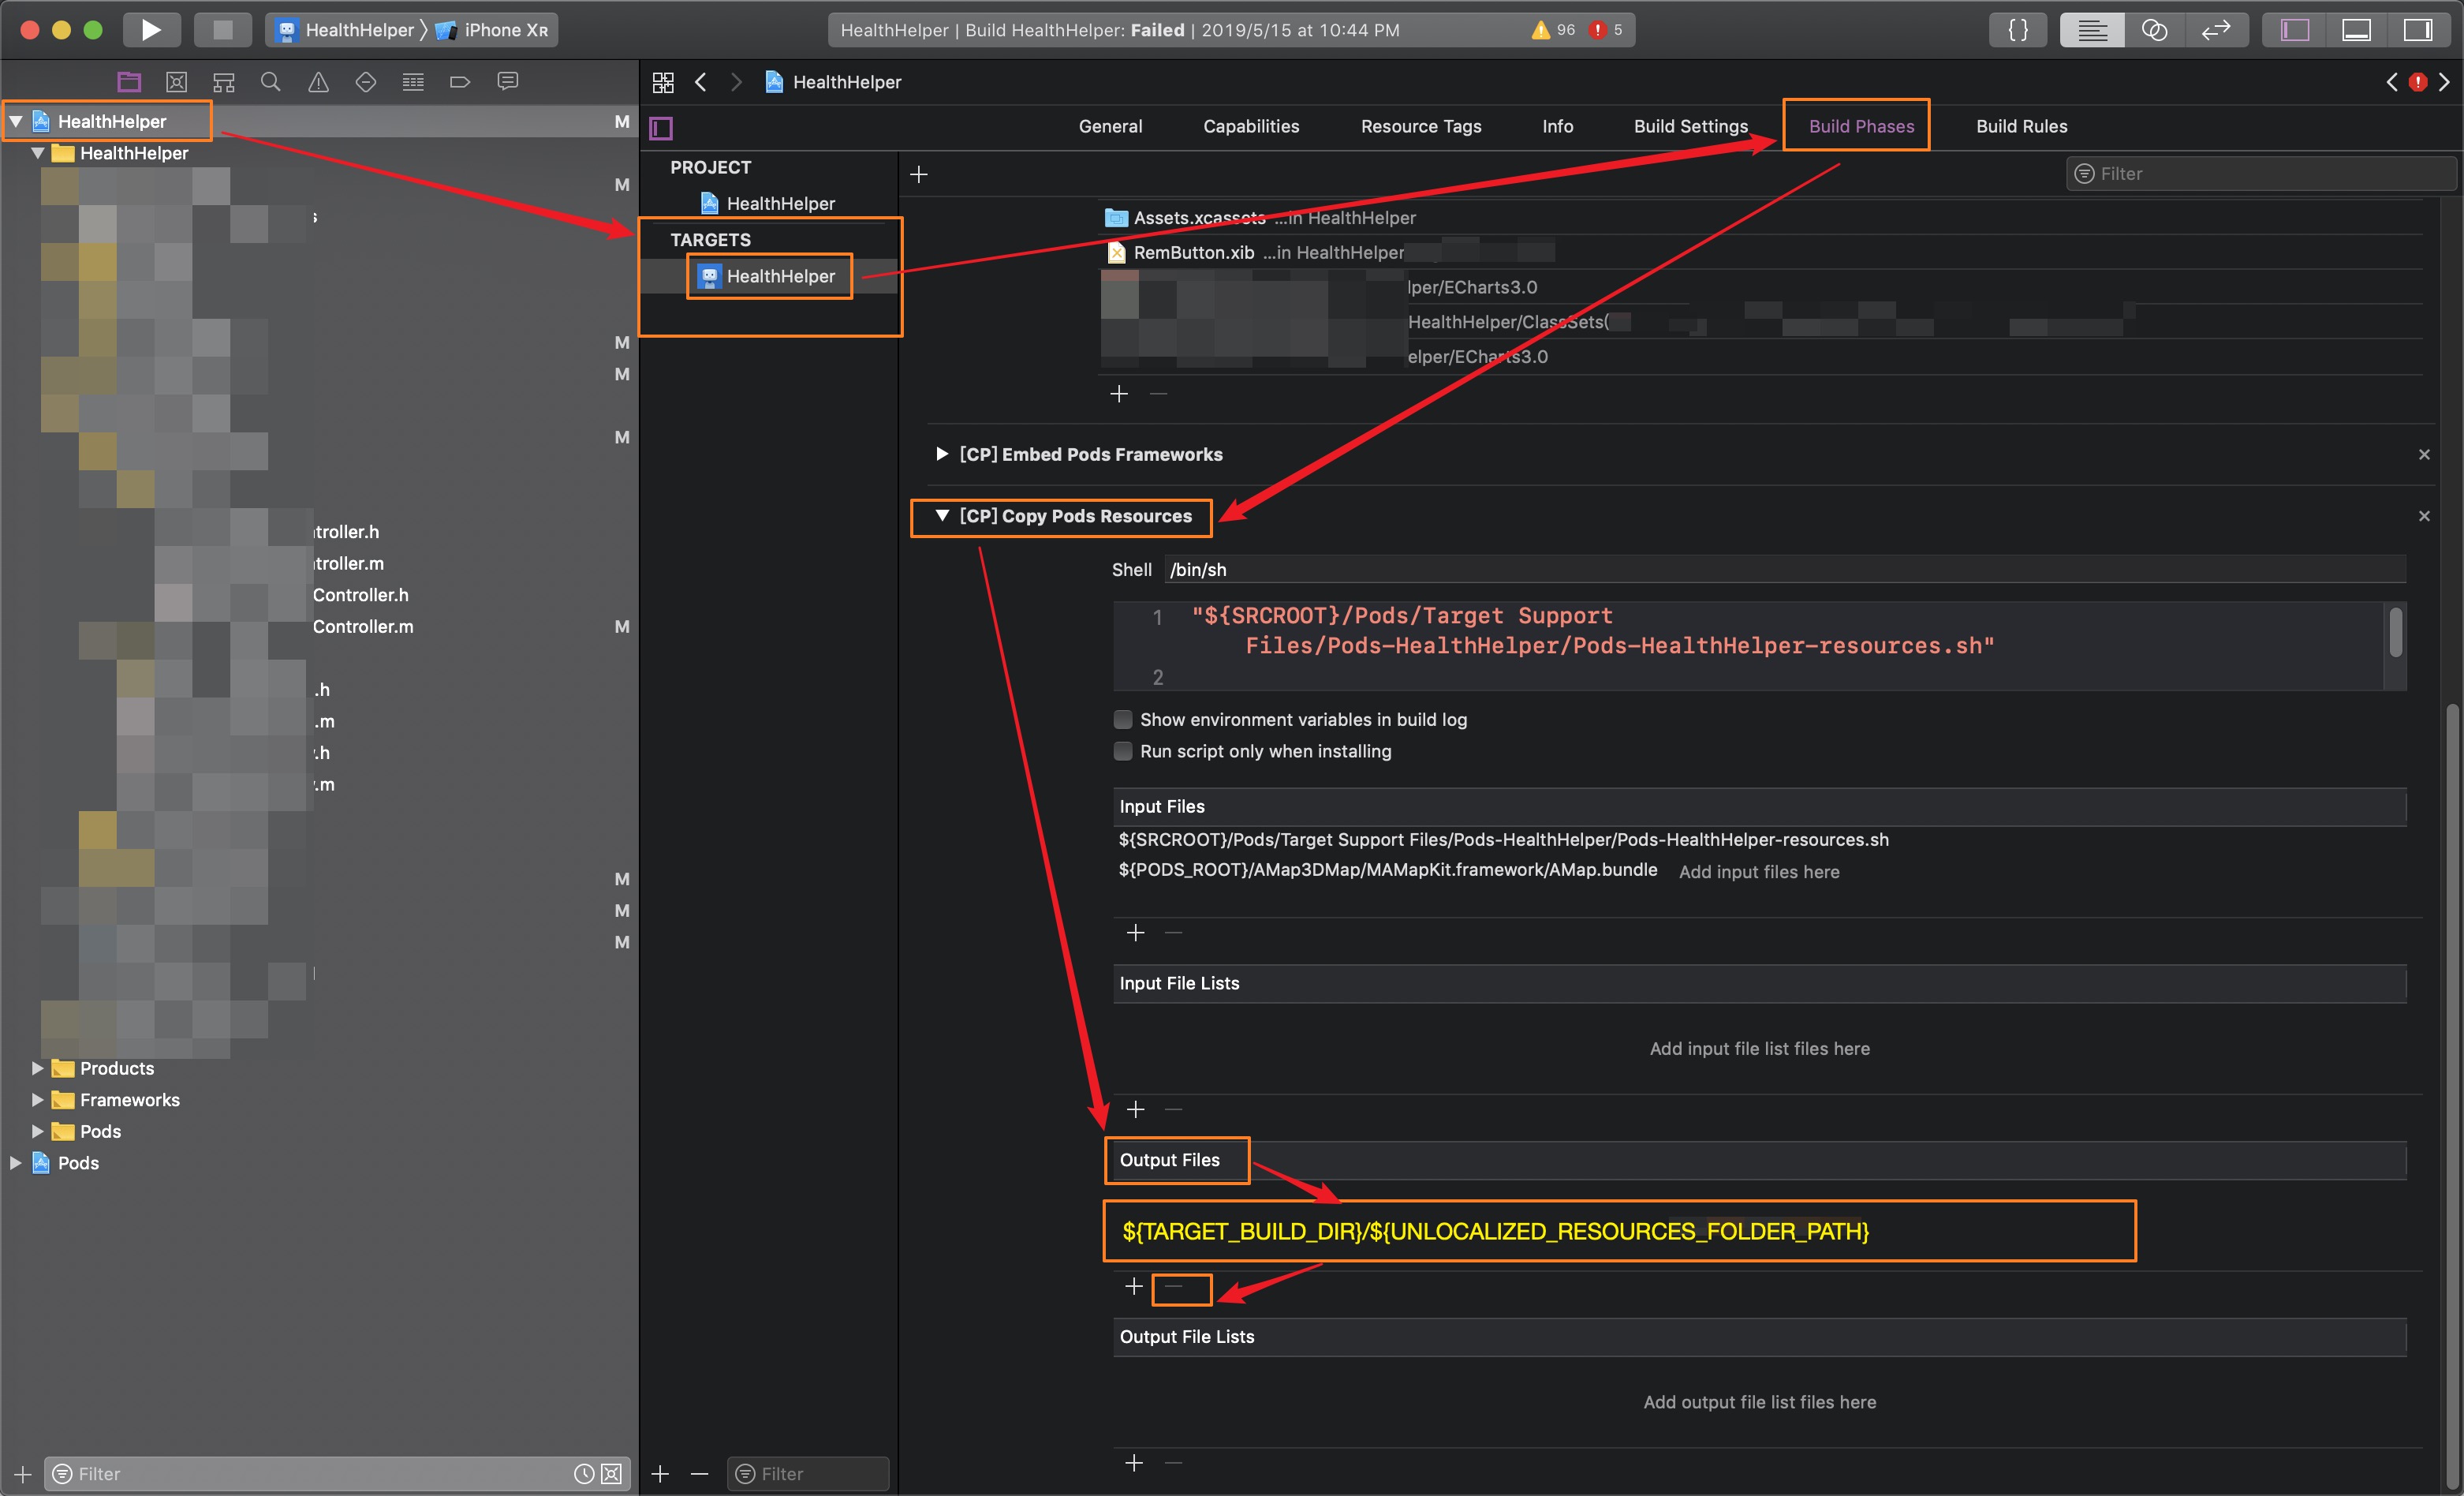The width and height of the screenshot is (2464, 1496).
Task: Open the debug navigator
Action: 413,82
